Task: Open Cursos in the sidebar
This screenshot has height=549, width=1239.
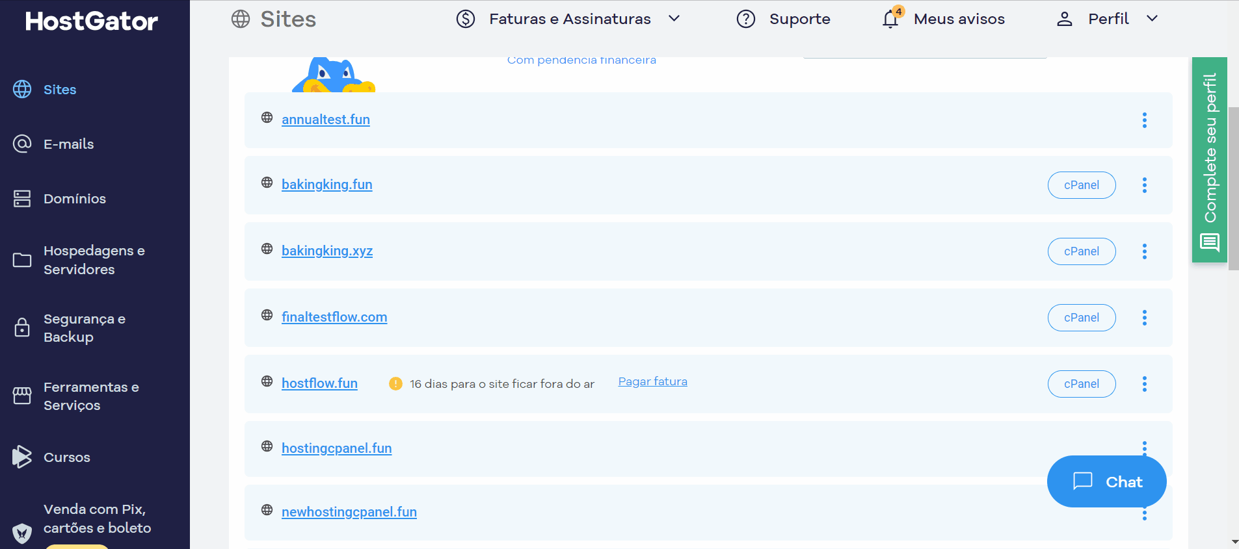Action: tap(67, 457)
